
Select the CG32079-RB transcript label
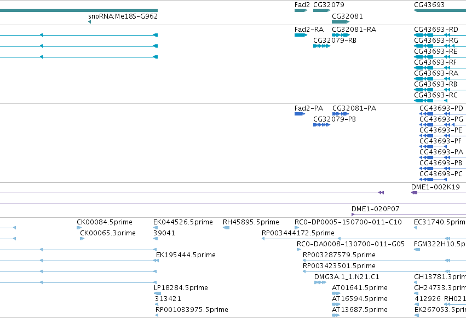click(x=335, y=41)
